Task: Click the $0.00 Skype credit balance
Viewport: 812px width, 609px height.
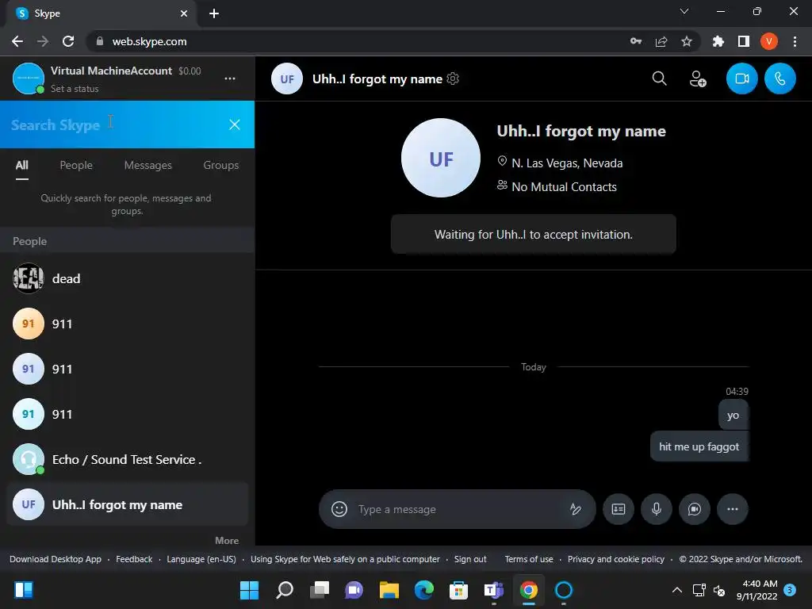Action: 190,71
